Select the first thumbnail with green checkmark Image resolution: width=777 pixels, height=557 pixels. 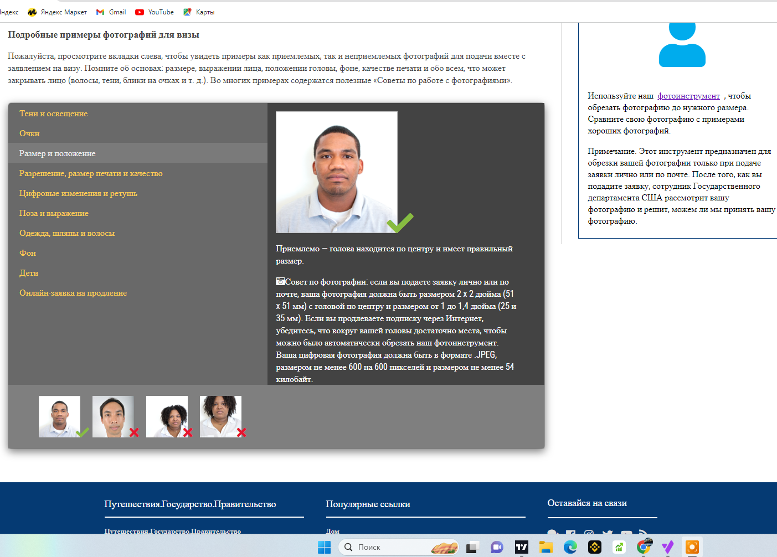pyautogui.click(x=60, y=416)
